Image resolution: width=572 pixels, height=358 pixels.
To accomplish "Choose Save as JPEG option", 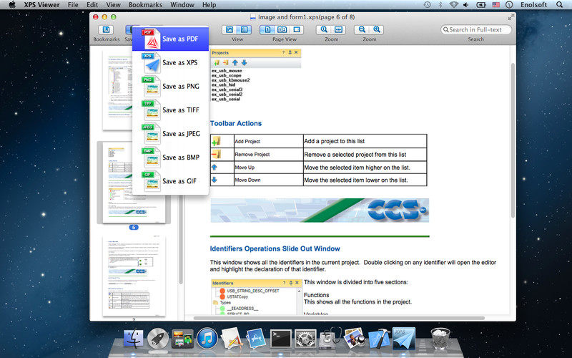I will tap(170, 134).
